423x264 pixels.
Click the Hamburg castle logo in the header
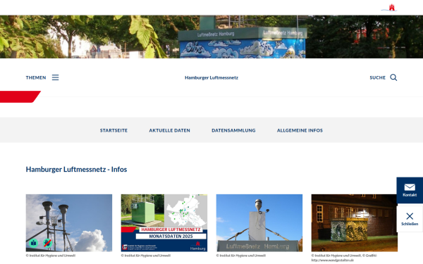point(388,8)
